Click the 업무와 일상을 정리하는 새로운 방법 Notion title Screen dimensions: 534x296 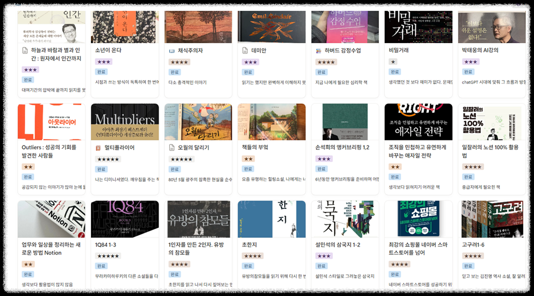tap(51, 249)
